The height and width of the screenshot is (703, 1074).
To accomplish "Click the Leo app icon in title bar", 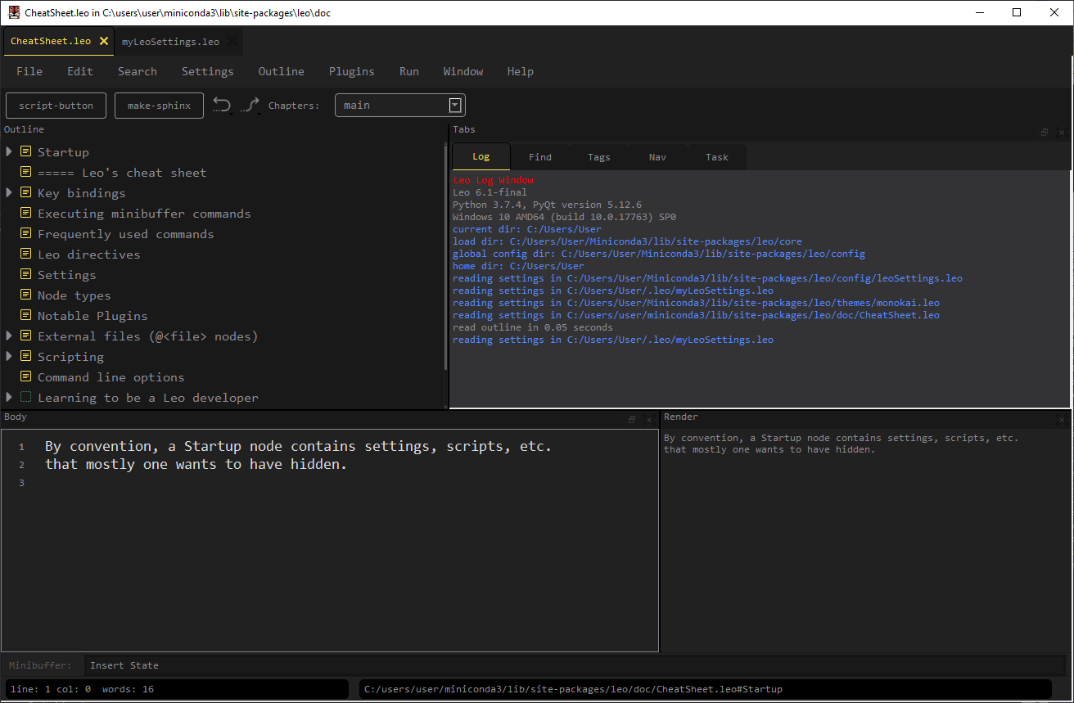I will (x=14, y=12).
